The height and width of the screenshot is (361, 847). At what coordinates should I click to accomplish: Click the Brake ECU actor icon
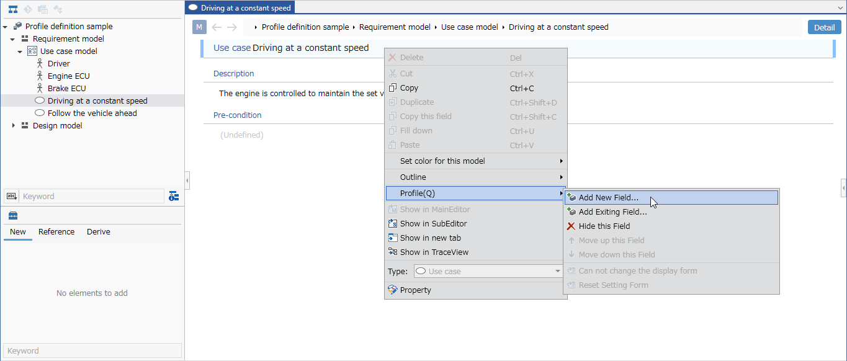click(40, 88)
